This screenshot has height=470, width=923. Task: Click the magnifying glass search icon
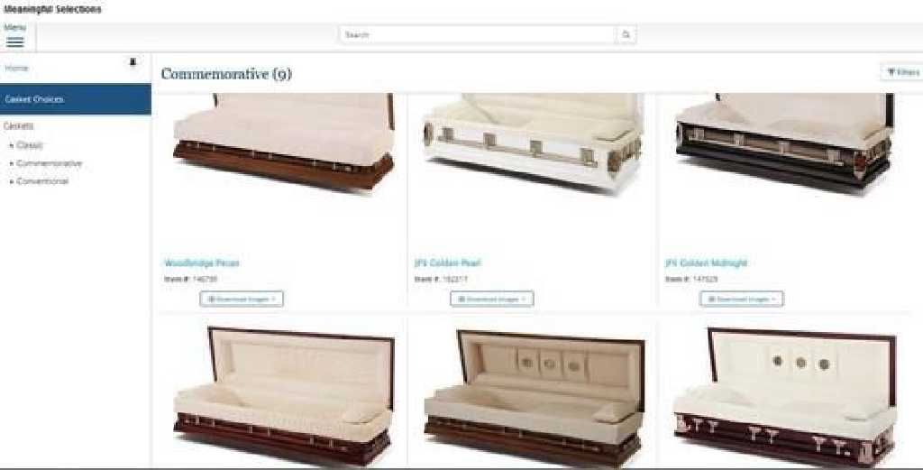click(626, 35)
